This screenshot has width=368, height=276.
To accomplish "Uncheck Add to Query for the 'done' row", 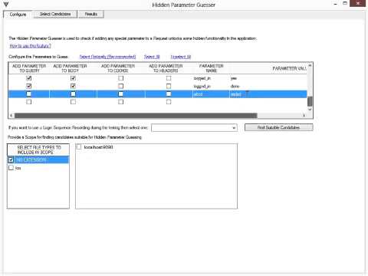I will (29, 86).
